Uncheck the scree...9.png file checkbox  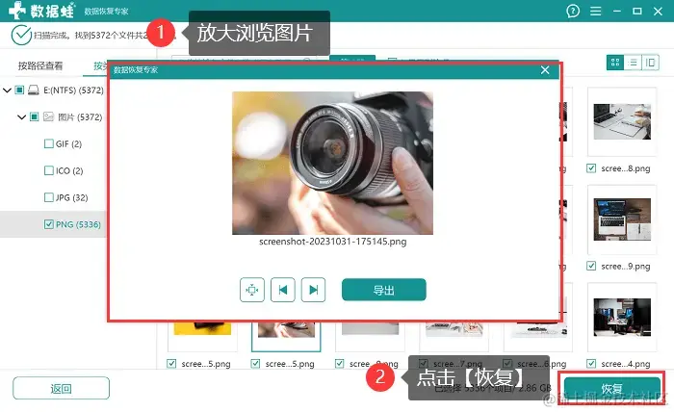point(591,266)
